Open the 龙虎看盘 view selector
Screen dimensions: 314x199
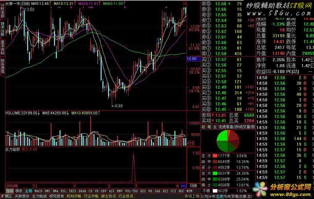pyautogui.click(x=237, y=127)
